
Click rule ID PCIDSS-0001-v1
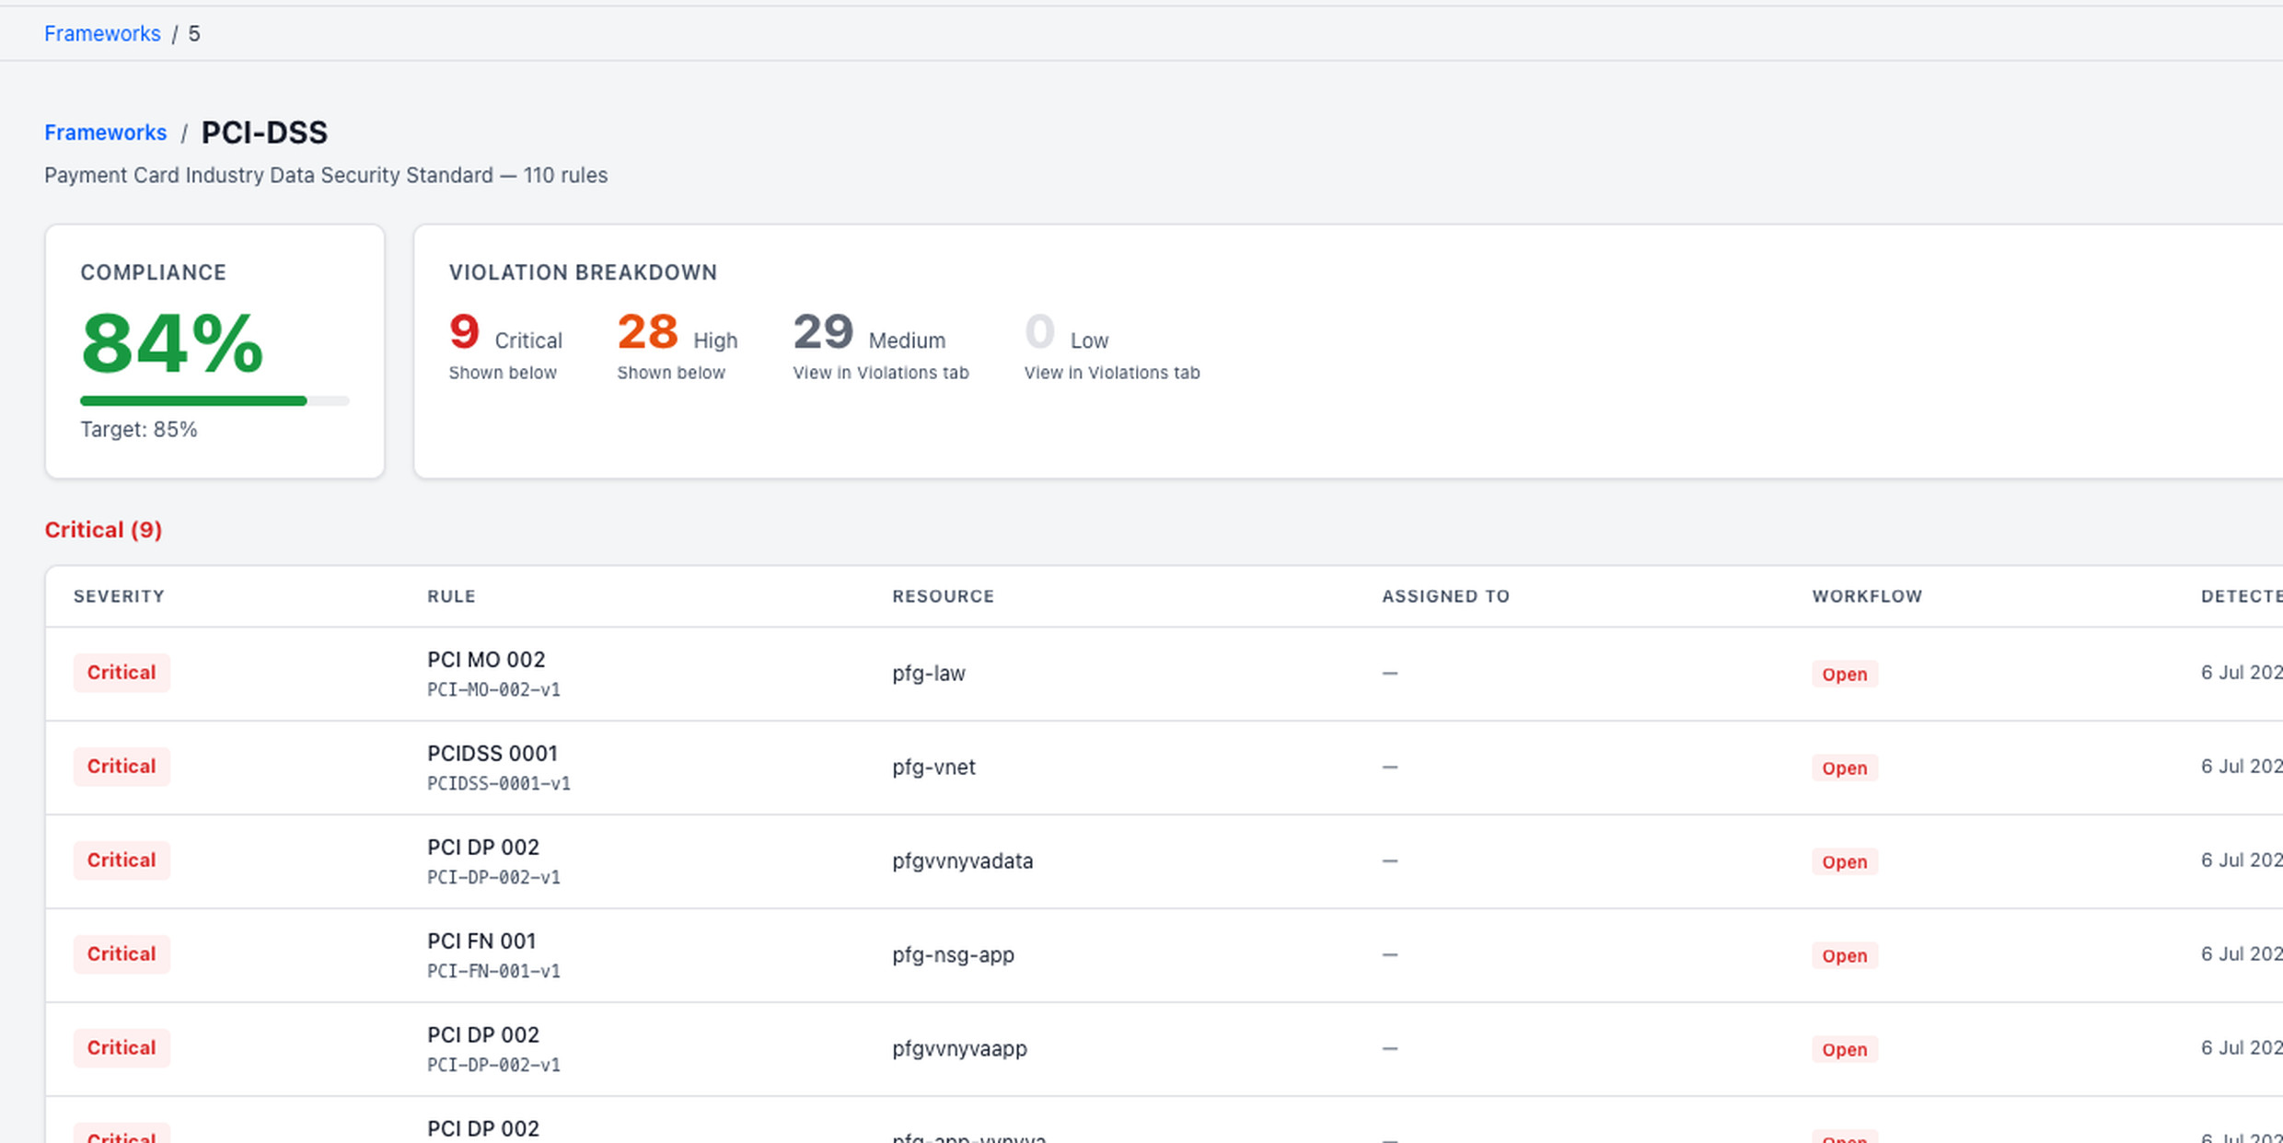click(499, 783)
